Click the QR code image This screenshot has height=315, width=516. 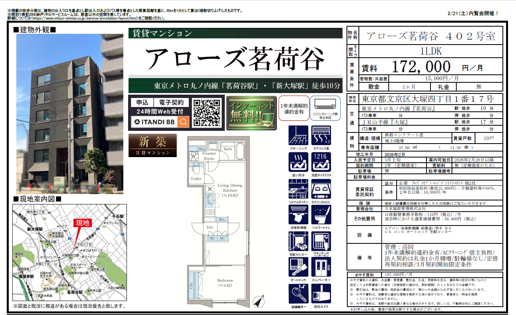[x=206, y=113]
